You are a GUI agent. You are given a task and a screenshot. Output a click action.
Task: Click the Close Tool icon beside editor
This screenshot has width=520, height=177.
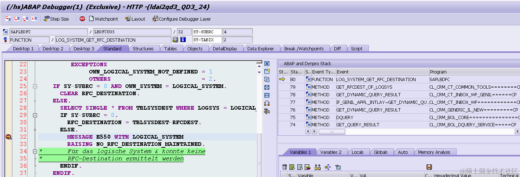267,64
